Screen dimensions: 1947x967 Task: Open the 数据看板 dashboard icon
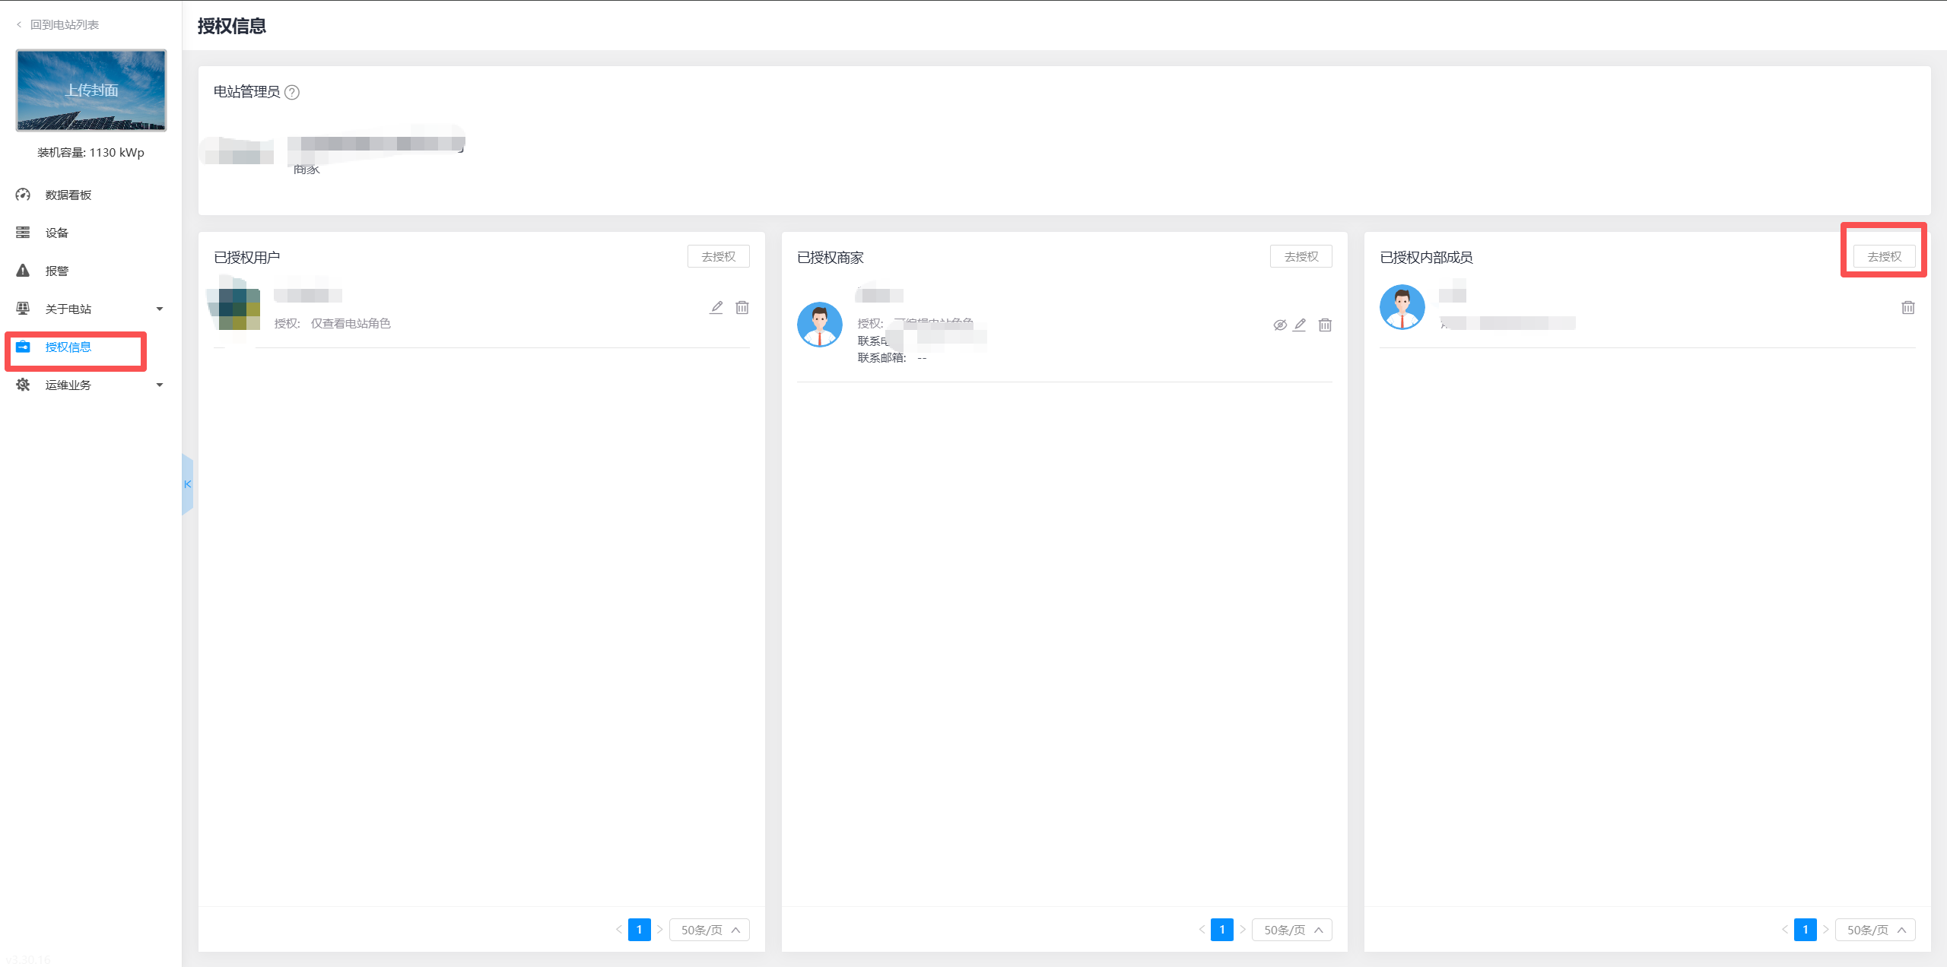pos(23,195)
